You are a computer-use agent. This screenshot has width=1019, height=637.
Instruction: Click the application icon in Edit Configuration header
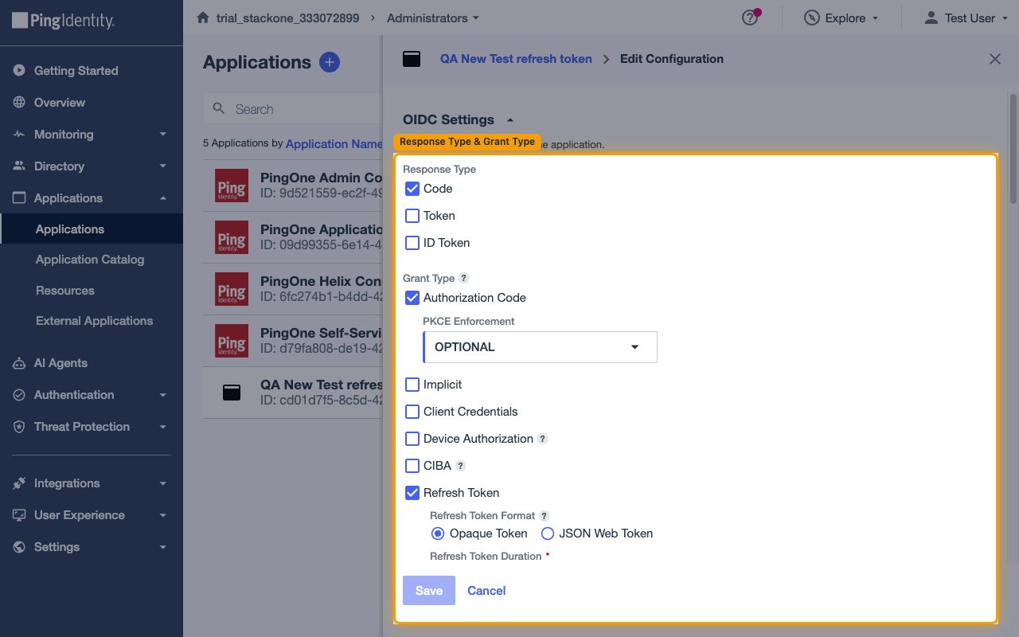click(412, 59)
